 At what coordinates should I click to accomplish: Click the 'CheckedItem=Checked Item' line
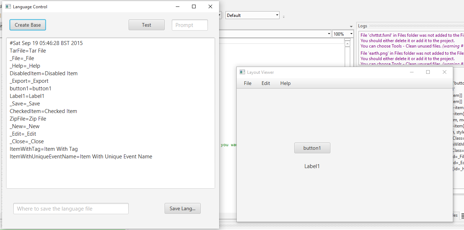pyautogui.click(x=43, y=111)
